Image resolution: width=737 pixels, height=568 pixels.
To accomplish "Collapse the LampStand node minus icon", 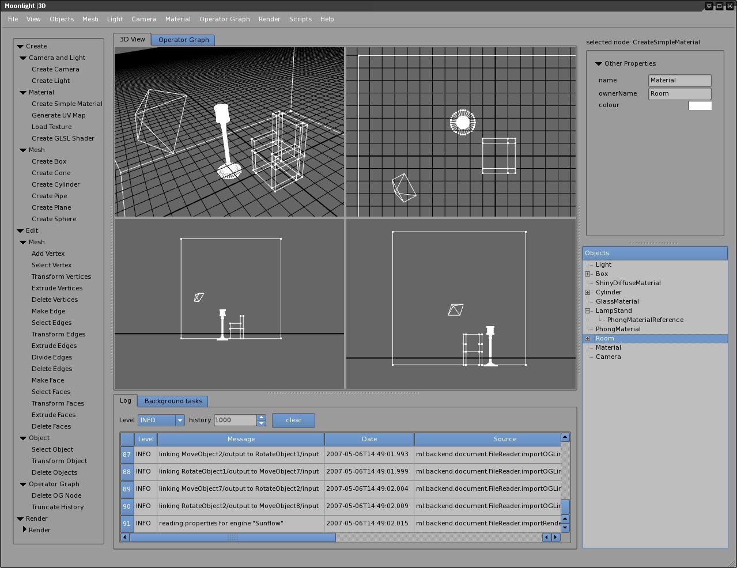I will pyautogui.click(x=588, y=311).
